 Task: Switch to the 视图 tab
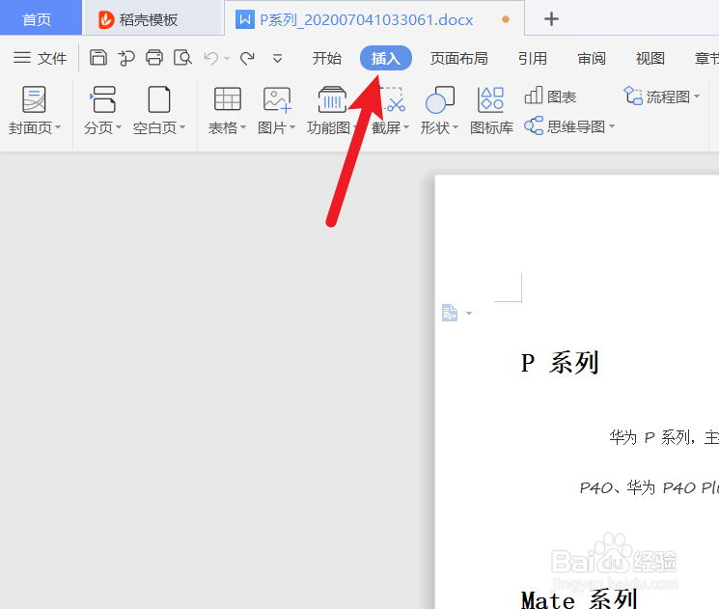pyautogui.click(x=650, y=58)
